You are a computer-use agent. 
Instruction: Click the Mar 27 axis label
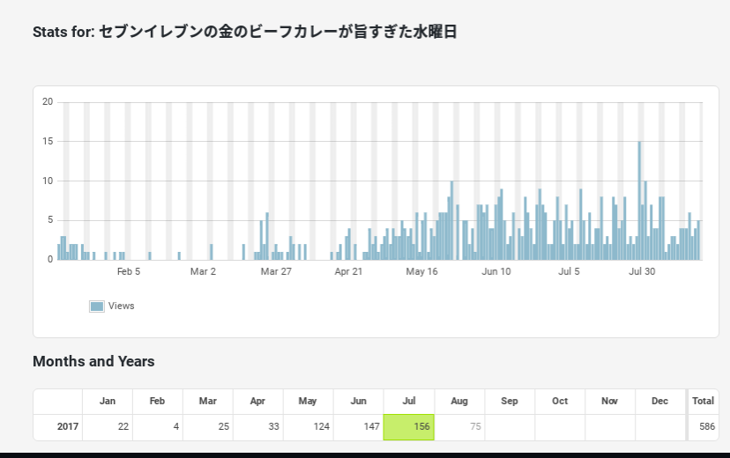[x=276, y=271]
